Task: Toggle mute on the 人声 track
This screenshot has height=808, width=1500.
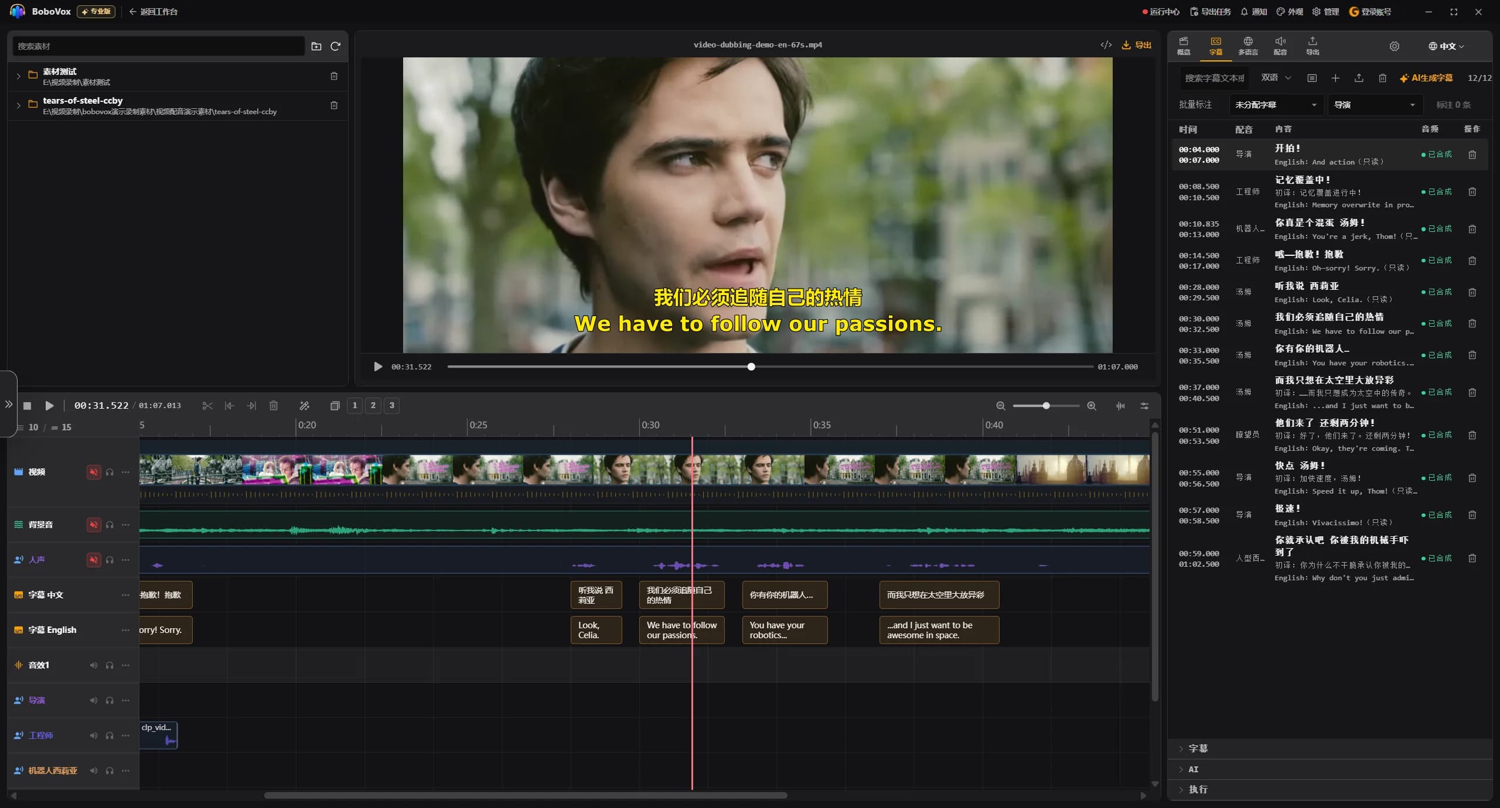Action: coord(94,560)
